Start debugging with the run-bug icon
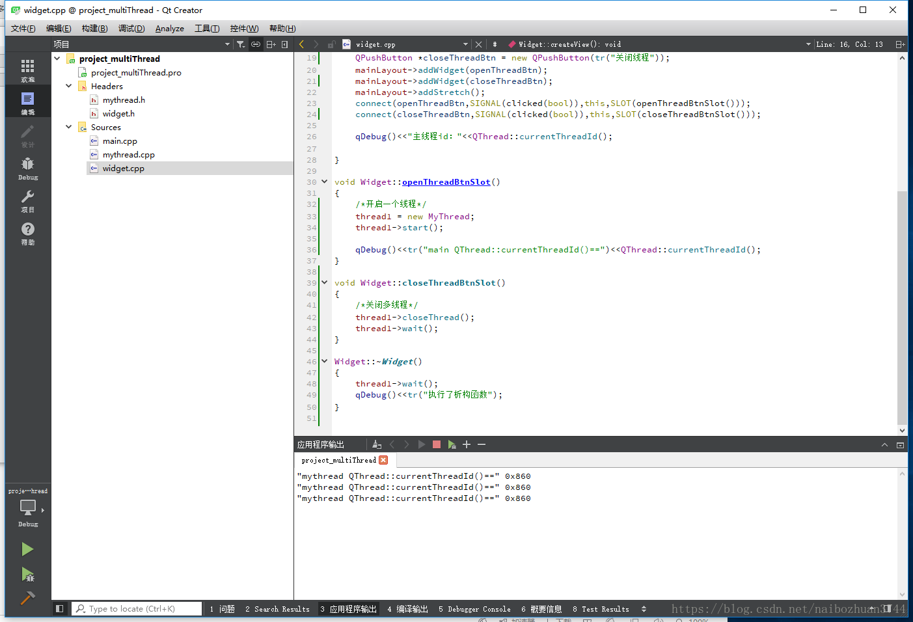Screen dimensions: 913x622 click(27, 574)
